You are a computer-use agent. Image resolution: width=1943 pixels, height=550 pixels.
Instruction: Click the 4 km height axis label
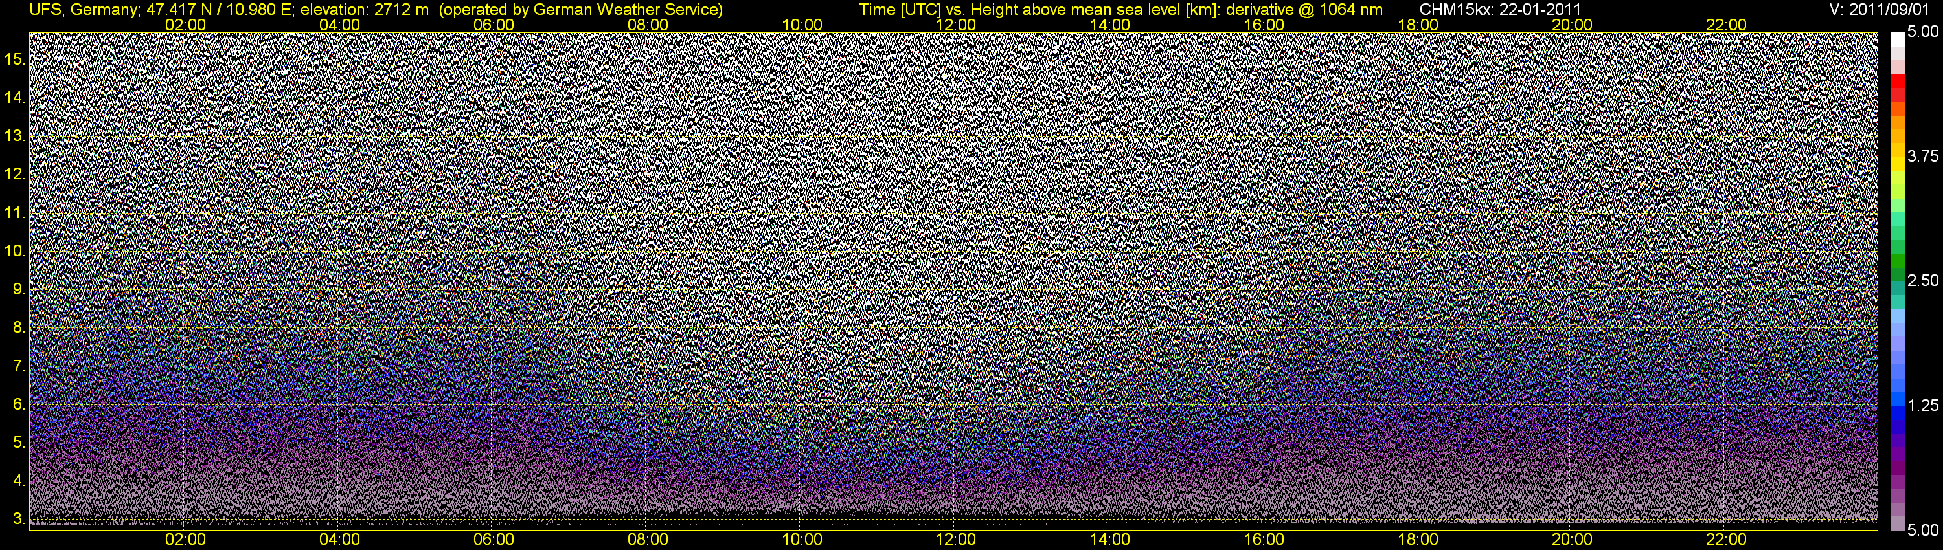pyautogui.click(x=19, y=481)
